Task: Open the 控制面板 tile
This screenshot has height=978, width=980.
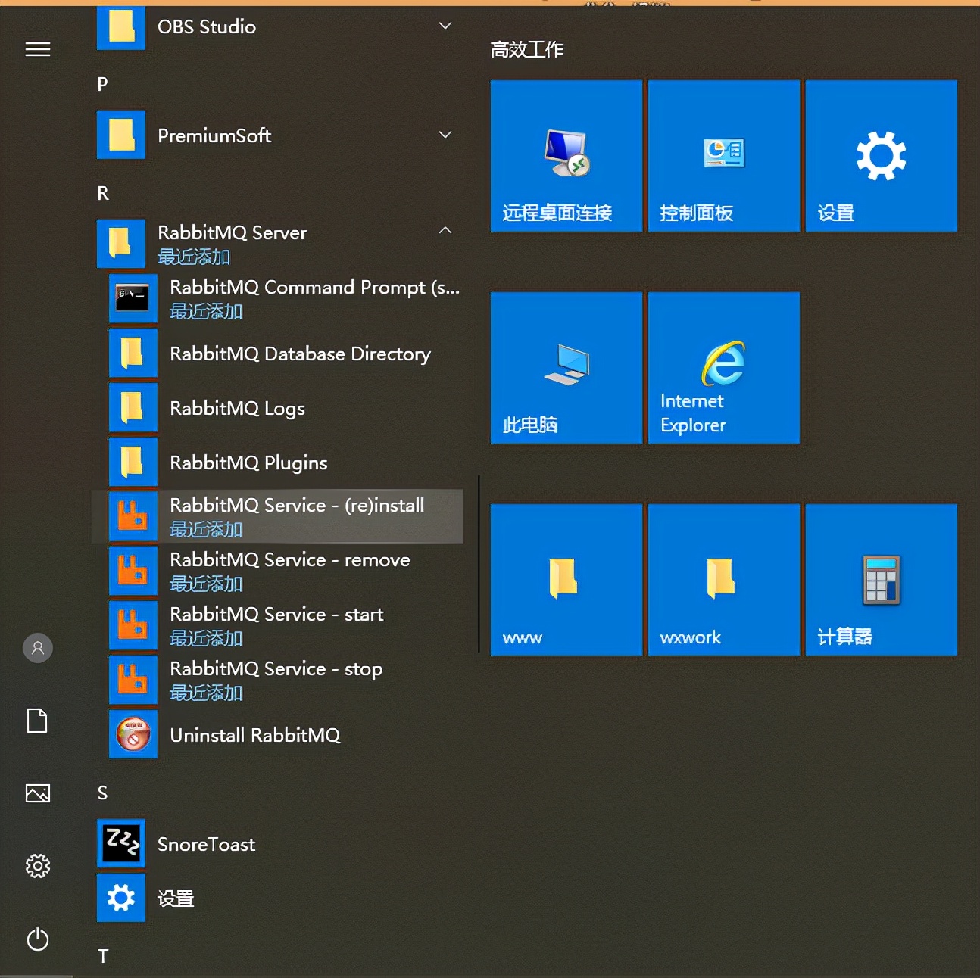Action: pos(724,156)
